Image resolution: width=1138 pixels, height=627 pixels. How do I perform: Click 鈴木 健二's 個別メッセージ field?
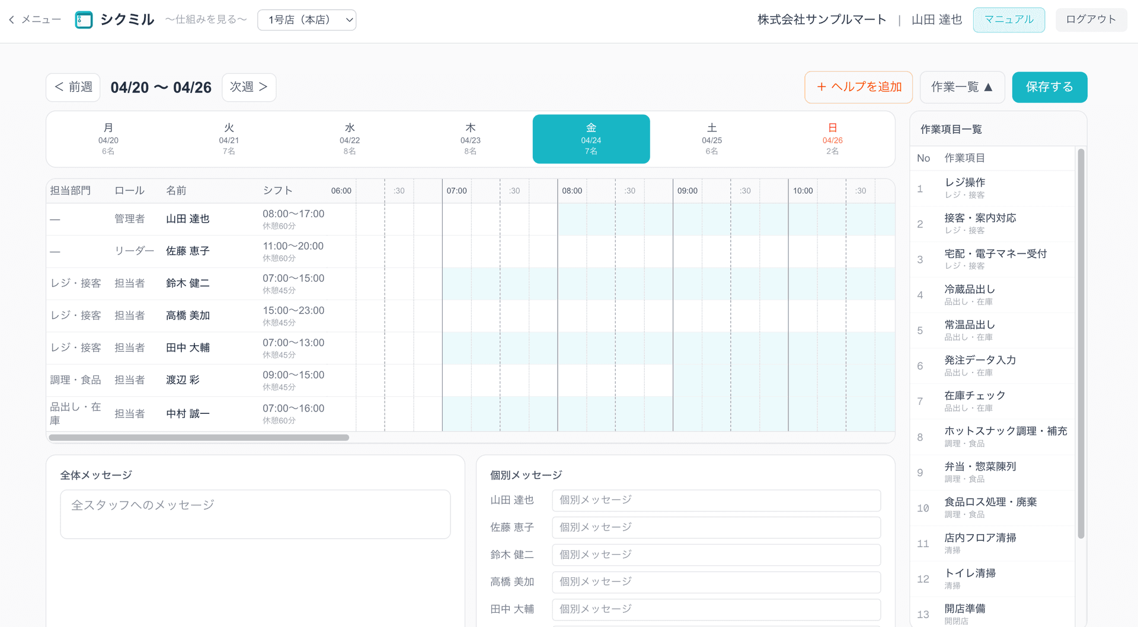[x=716, y=555]
